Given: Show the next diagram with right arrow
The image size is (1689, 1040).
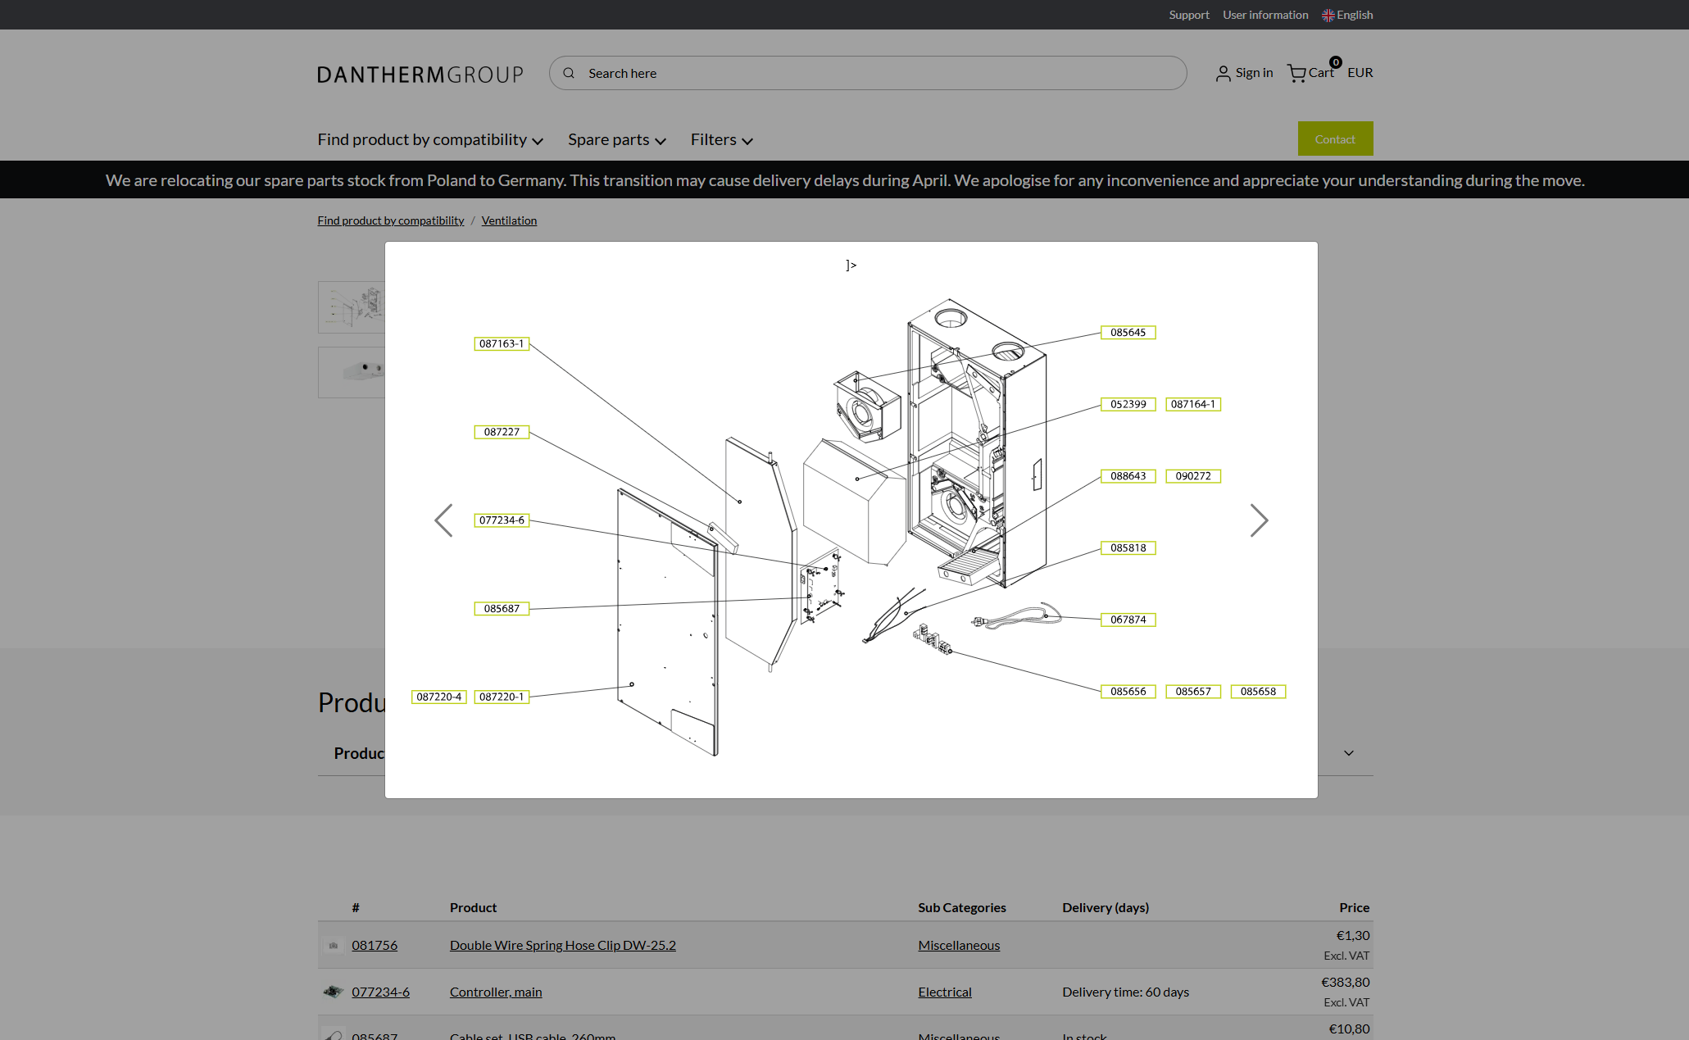Looking at the screenshot, I should 1259,520.
